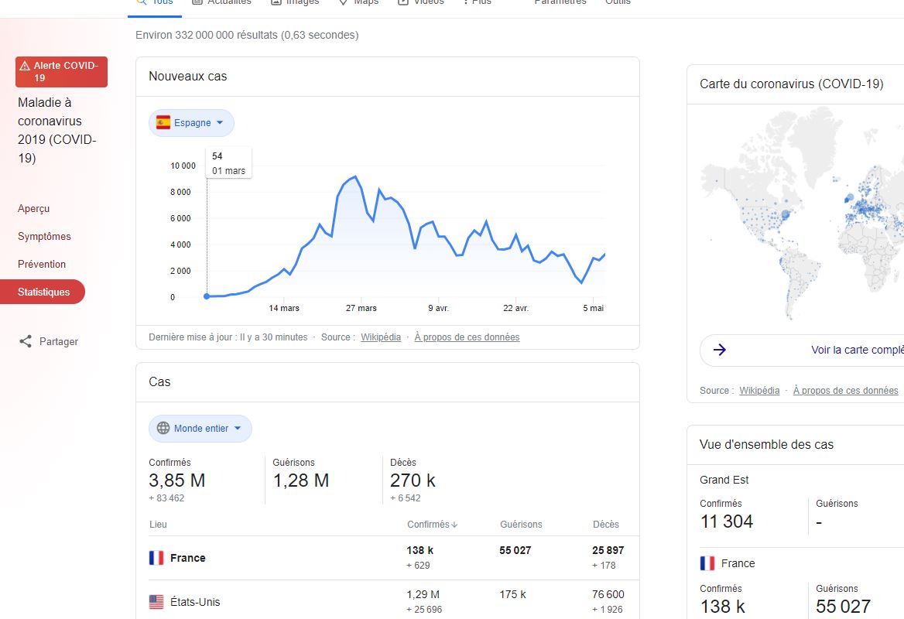
Task: Select the Statistiques sidebar item
Action: click(43, 292)
